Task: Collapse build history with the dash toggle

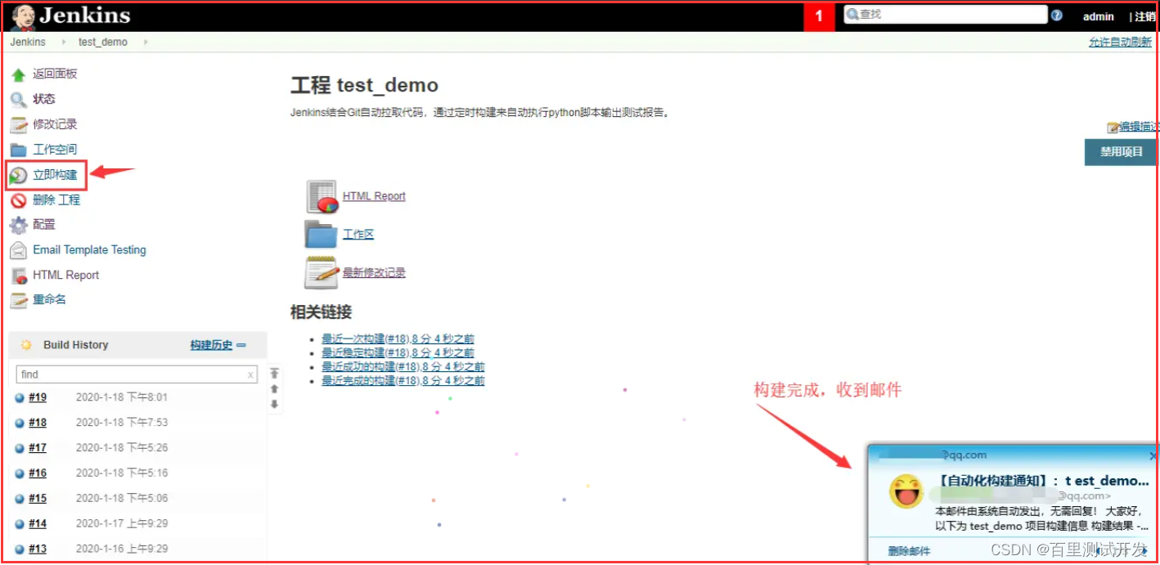Action: pos(241,345)
